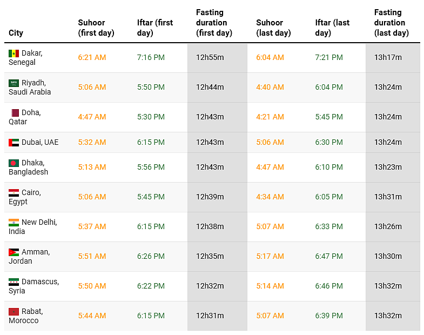The image size is (424, 335).
Task: Click the Bangladesh flag icon
Action: pyautogui.click(x=14, y=163)
